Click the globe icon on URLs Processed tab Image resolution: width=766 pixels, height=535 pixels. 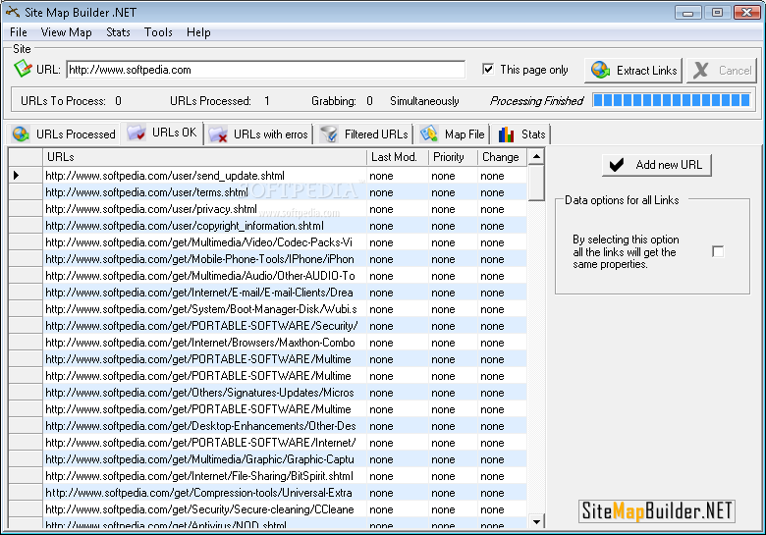[21, 134]
